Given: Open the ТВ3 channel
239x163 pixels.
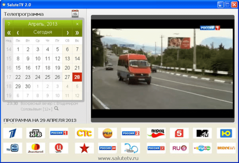Looking at the screenshot, I should (x=13, y=148).
